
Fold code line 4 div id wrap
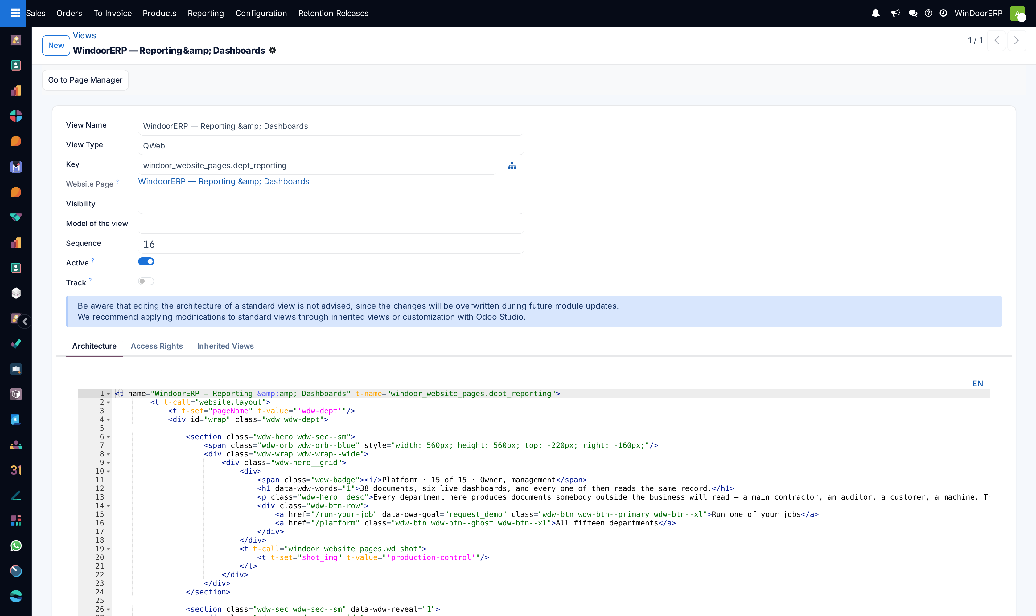109,420
